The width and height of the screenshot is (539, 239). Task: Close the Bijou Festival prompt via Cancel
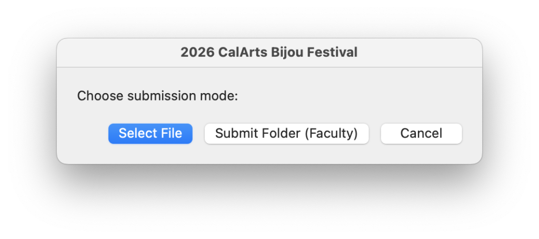tap(421, 134)
